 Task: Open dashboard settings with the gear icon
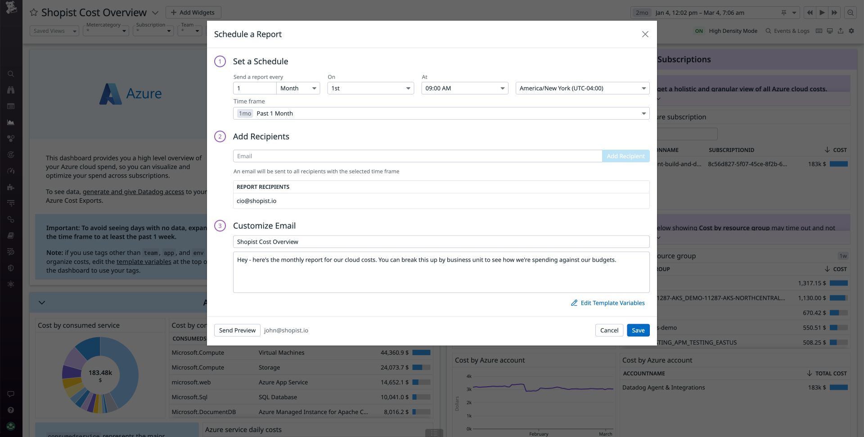[x=851, y=31]
